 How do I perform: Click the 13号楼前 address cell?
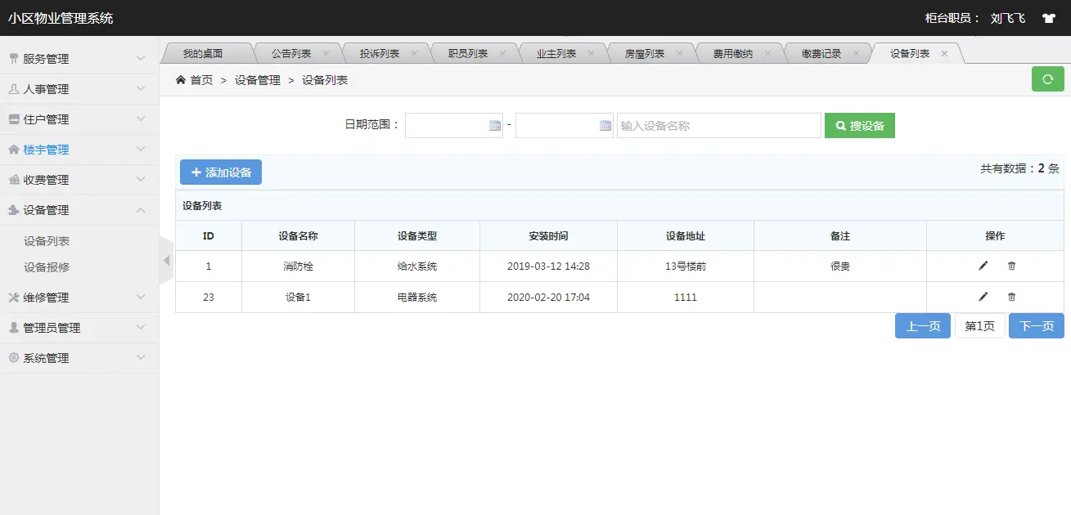click(686, 266)
